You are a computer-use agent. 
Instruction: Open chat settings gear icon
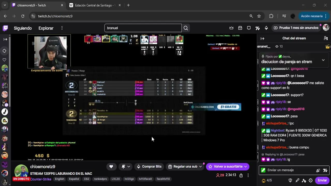[311, 180]
